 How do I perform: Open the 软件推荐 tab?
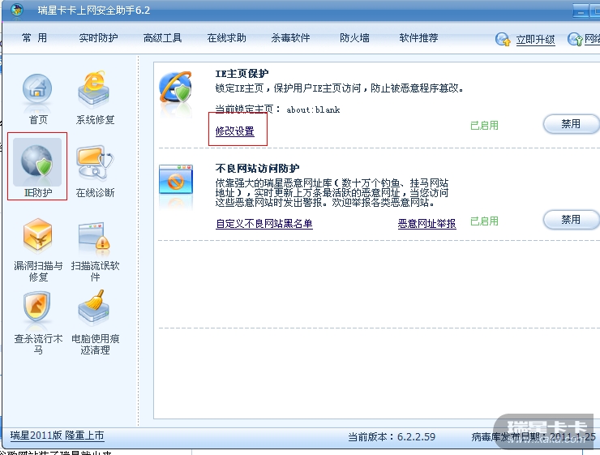(x=418, y=38)
